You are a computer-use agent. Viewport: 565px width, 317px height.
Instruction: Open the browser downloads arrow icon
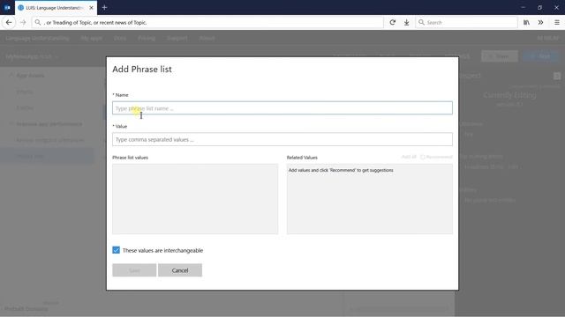point(406,22)
